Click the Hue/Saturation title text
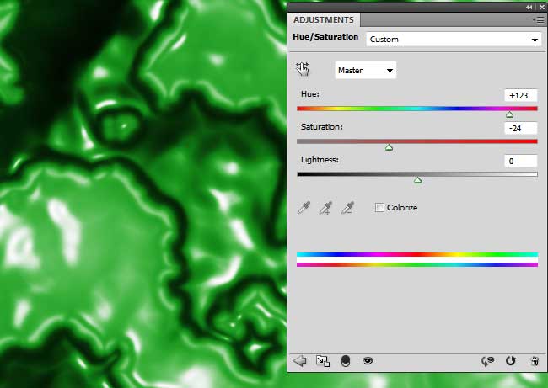The height and width of the screenshot is (388, 548). pos(325,37)
